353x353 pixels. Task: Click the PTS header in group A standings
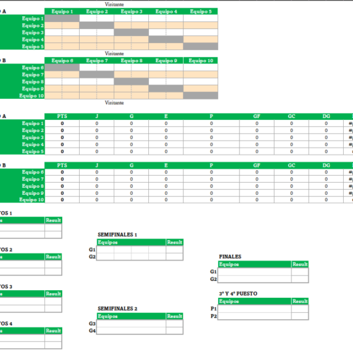click(62, 116)
